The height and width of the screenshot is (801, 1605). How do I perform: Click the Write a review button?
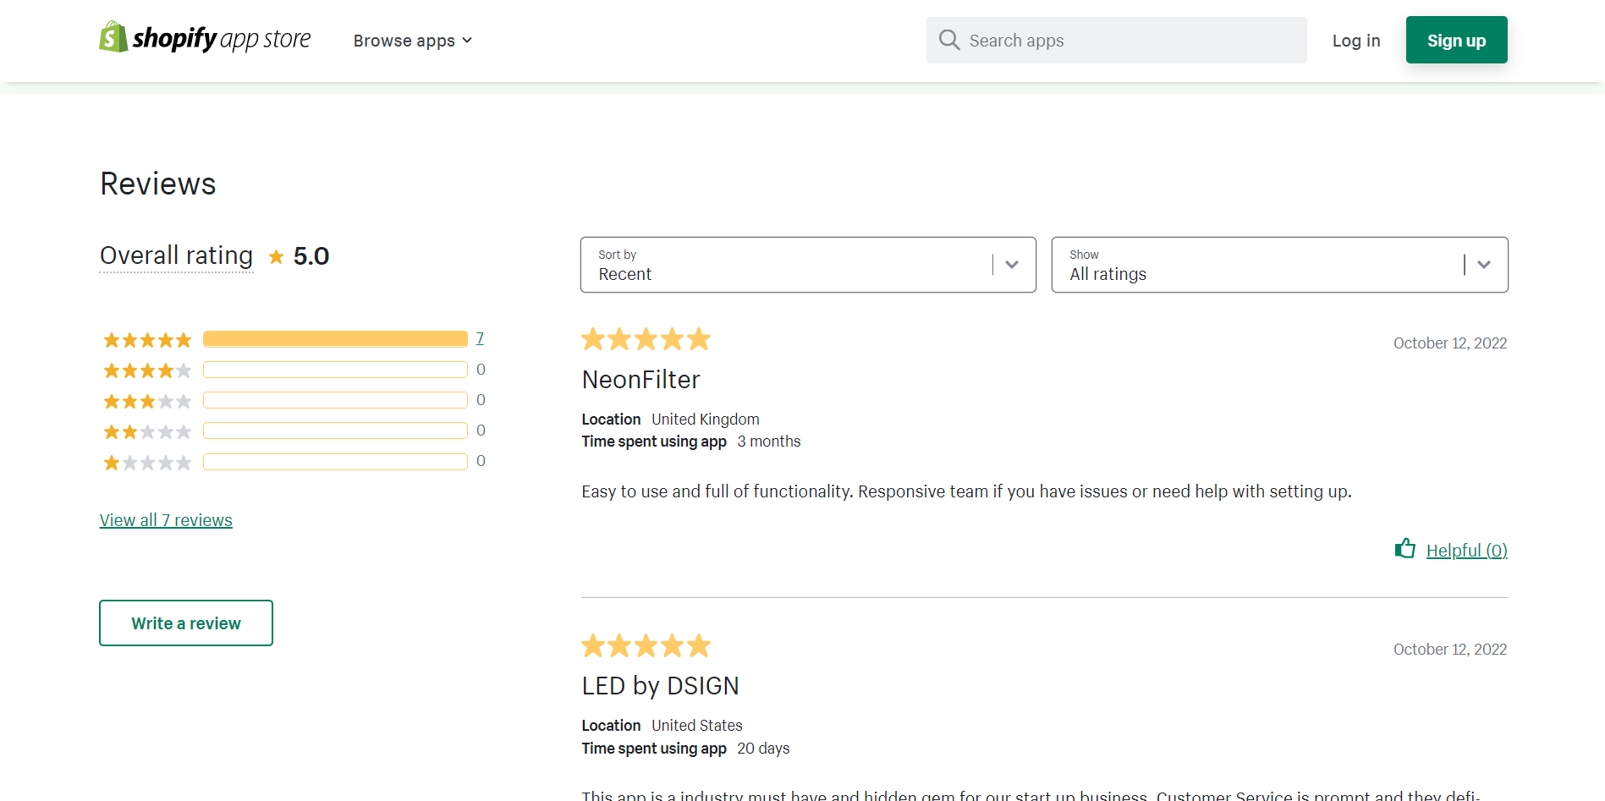(186, 623)
